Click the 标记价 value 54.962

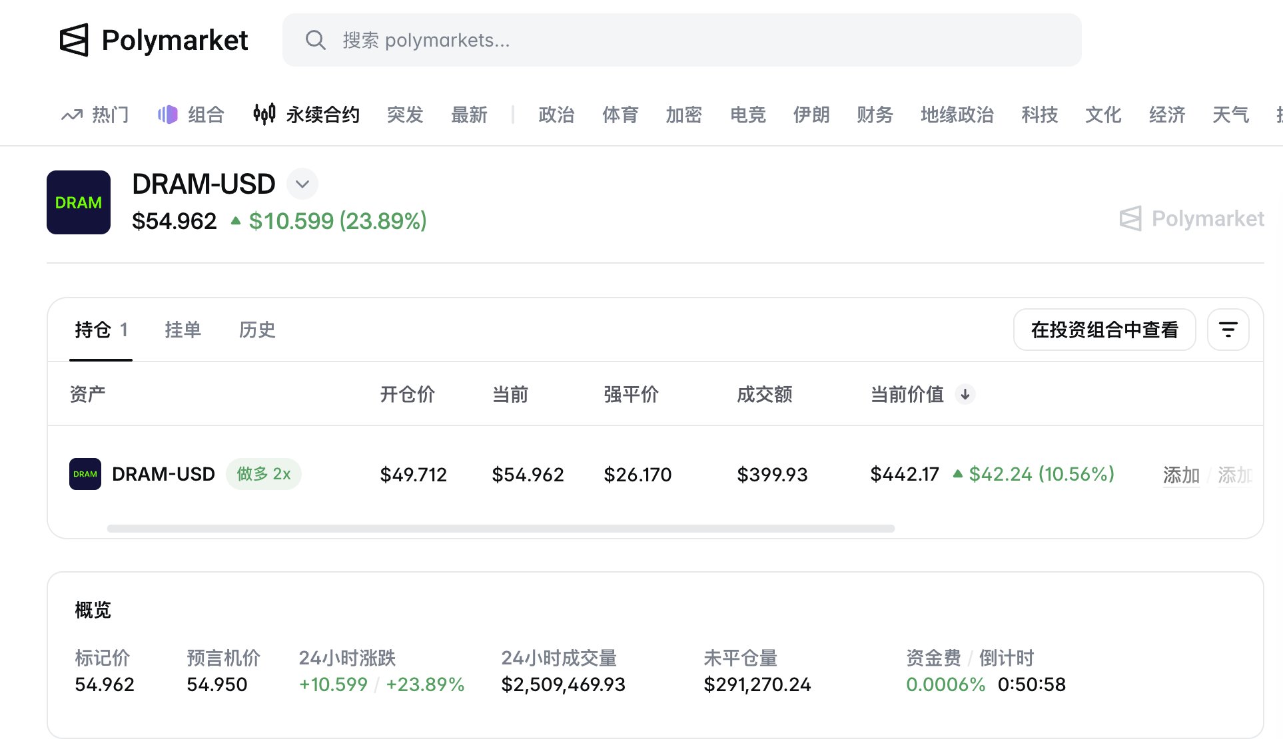click(105, 684)
